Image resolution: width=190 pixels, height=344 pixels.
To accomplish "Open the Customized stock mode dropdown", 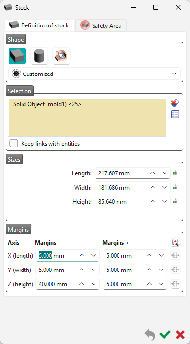I will click(x=95, y=74).
